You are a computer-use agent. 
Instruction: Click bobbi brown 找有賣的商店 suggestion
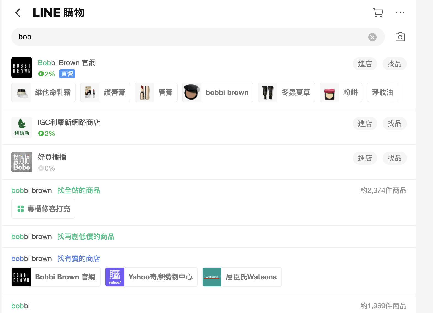(56, 259)
